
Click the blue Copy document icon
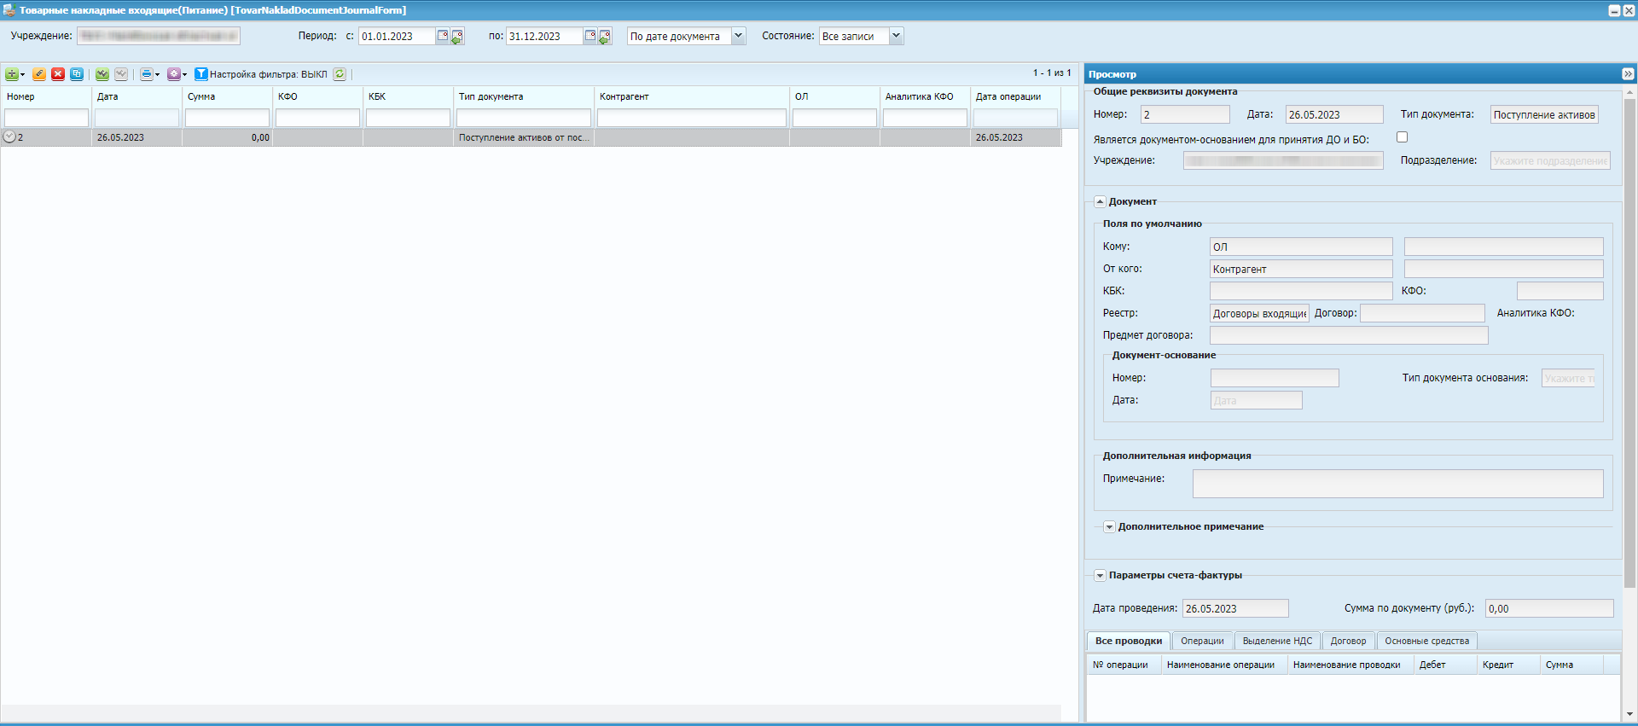(x=77, y=74)
